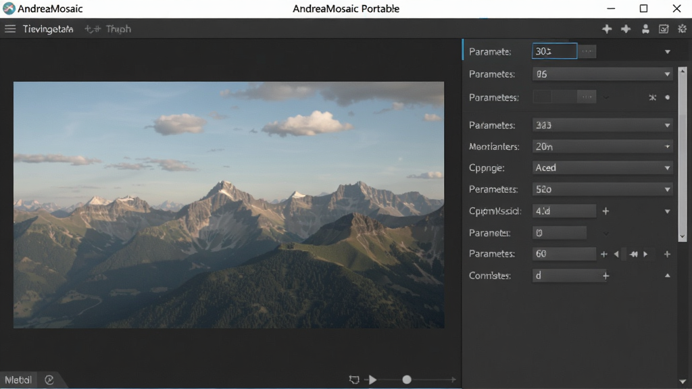The height and width of the screenshot is (389, 692).
Task: Switch to the Tievingetafa tab
Action: pyautogui.click(x=48, y=29)
